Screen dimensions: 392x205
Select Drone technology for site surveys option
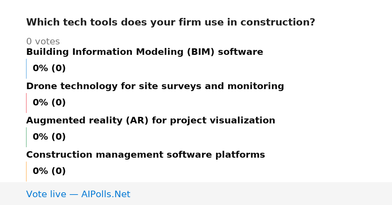155,87
